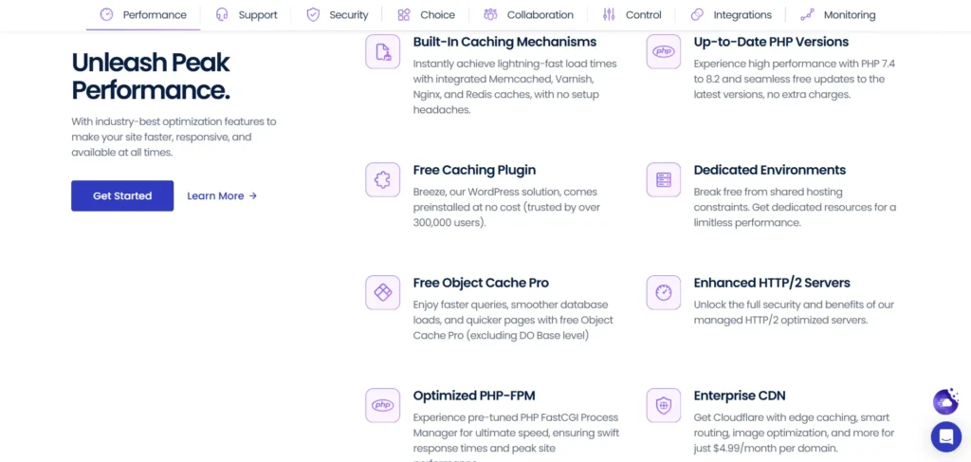Switch to the Support tab
Image resolution: width=971 pixels, height=462 pixels.
coord(247,15)
